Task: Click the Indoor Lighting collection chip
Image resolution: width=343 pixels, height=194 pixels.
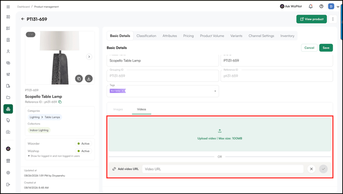Action: click(x=39, y=130)
